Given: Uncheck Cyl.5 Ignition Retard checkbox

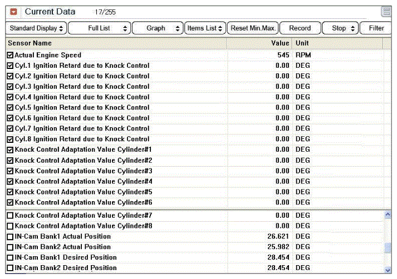Looking at the screenshot, I should pyautogui.click(x=10, y=108).
